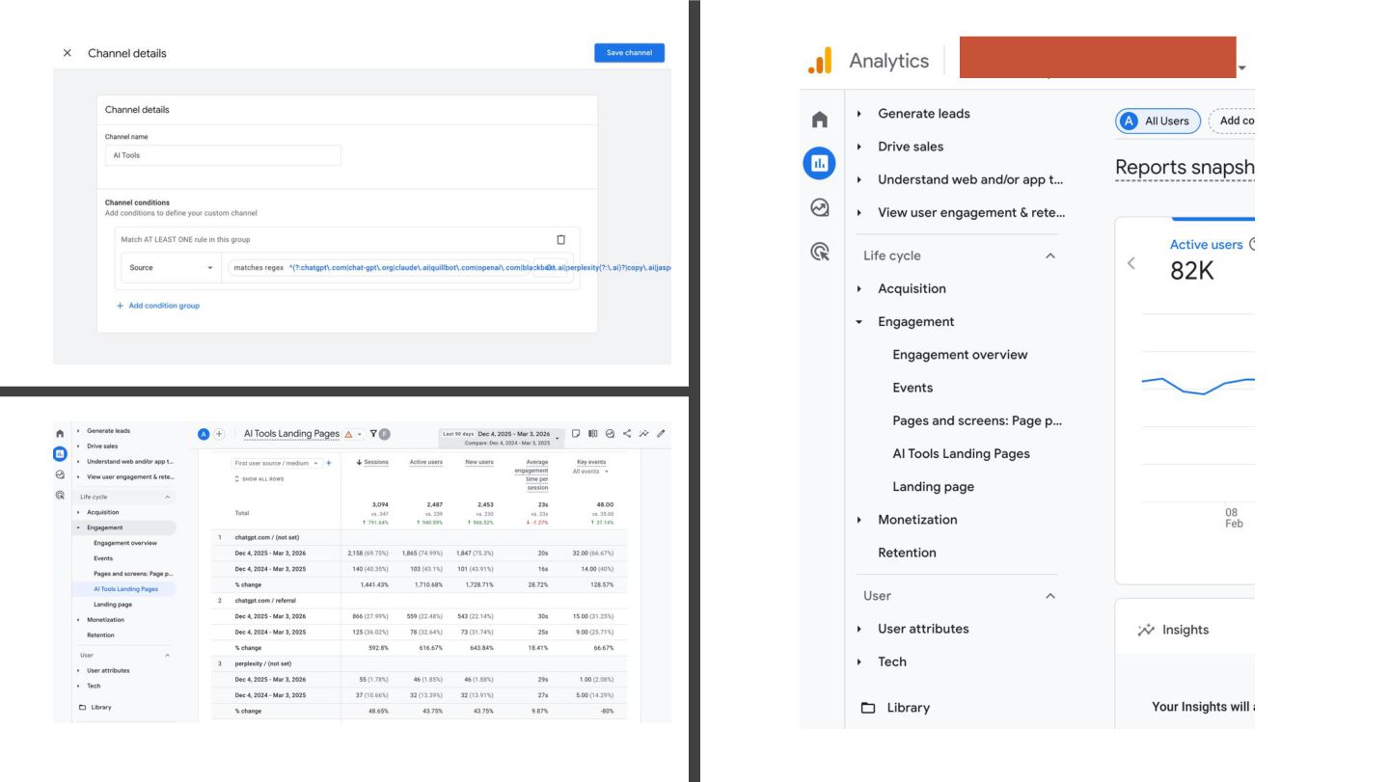Screen dimensions: 1389x782
Task: Open the report title dropdown arrow
Action: coord(360,434)
